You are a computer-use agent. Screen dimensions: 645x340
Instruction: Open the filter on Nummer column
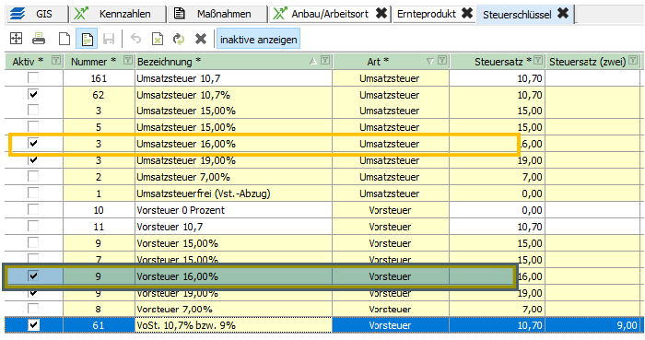coord(128,61)
